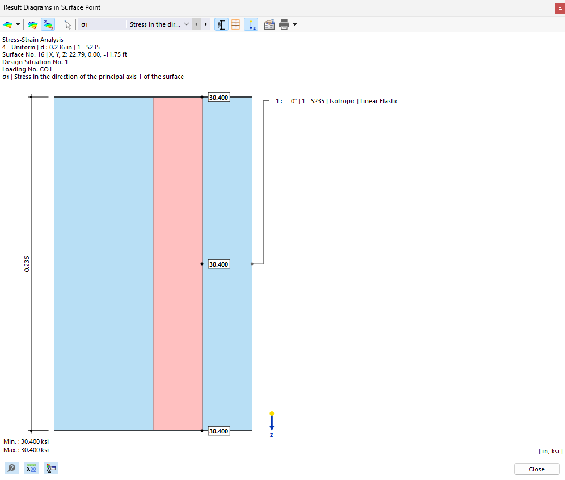565x480 pixels.
Task: Open font and color settings icon
Action: [x=51, y=468]
